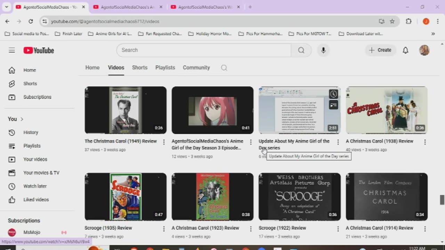Open more options for Update About My Anime Girl
Image resolution: width=445 pixels, height=250 pixels.
pyautogui.click(x=338, y=142)
